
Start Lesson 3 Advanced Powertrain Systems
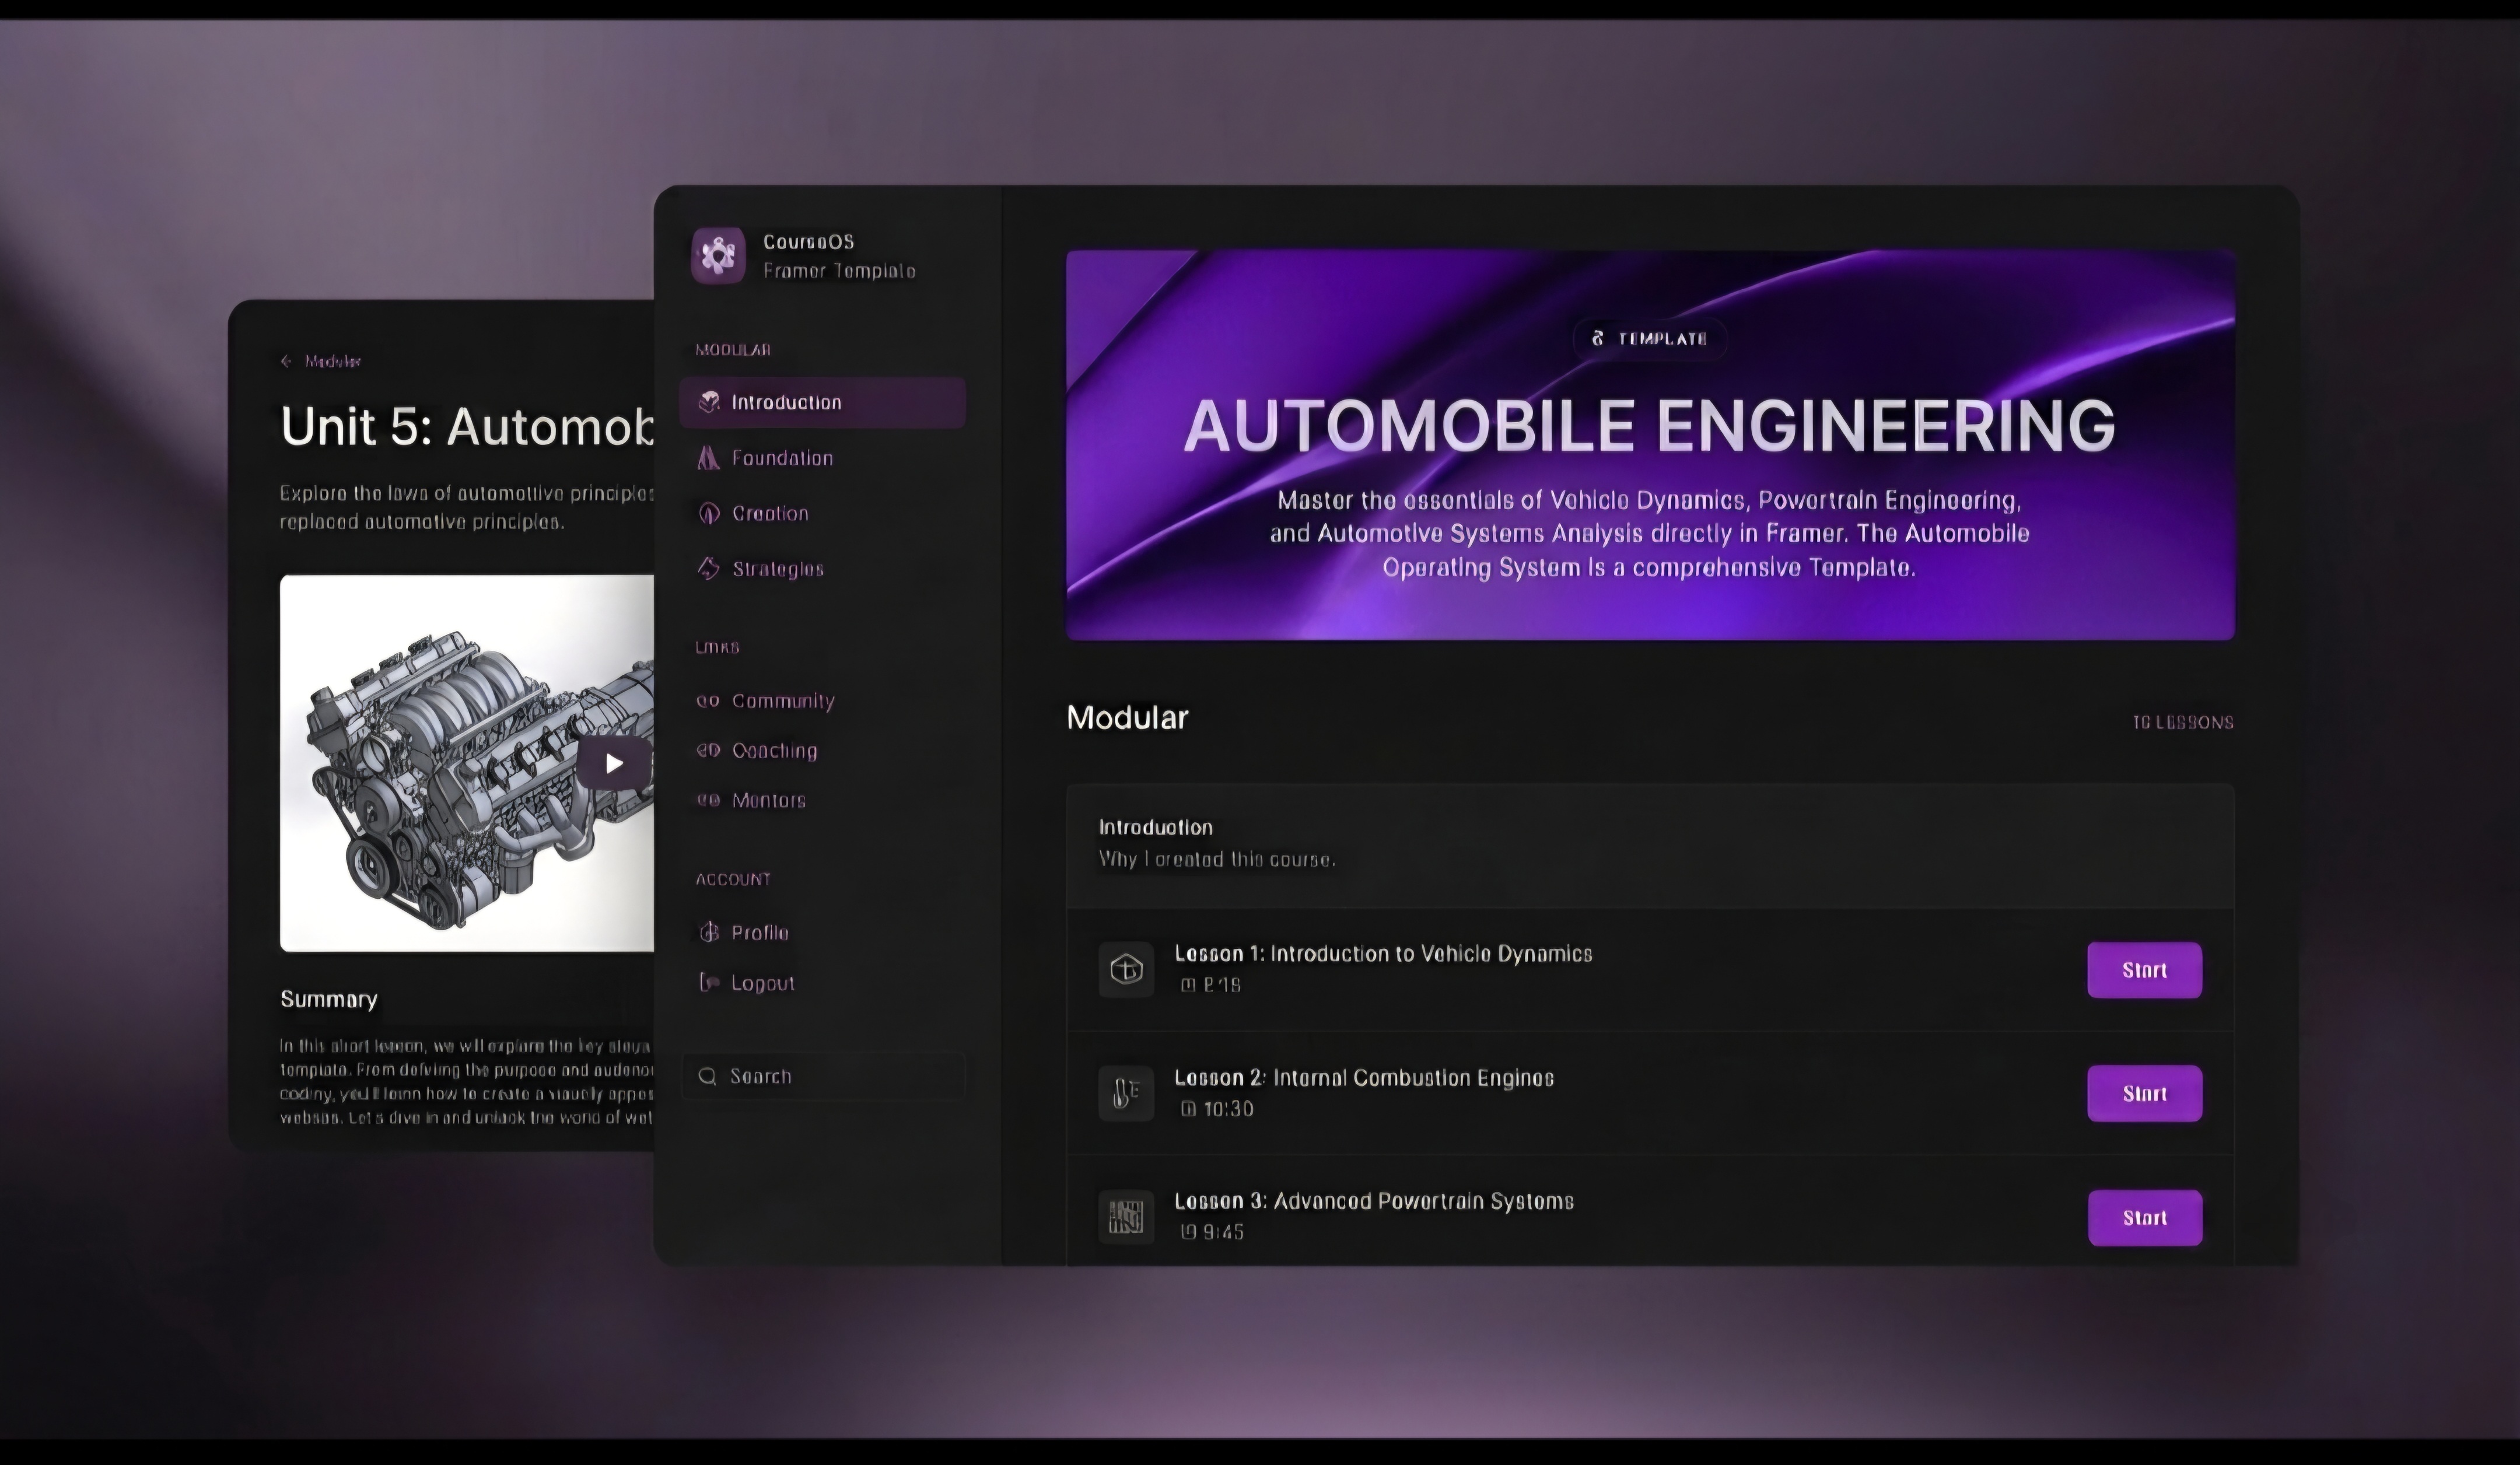2144,1217
